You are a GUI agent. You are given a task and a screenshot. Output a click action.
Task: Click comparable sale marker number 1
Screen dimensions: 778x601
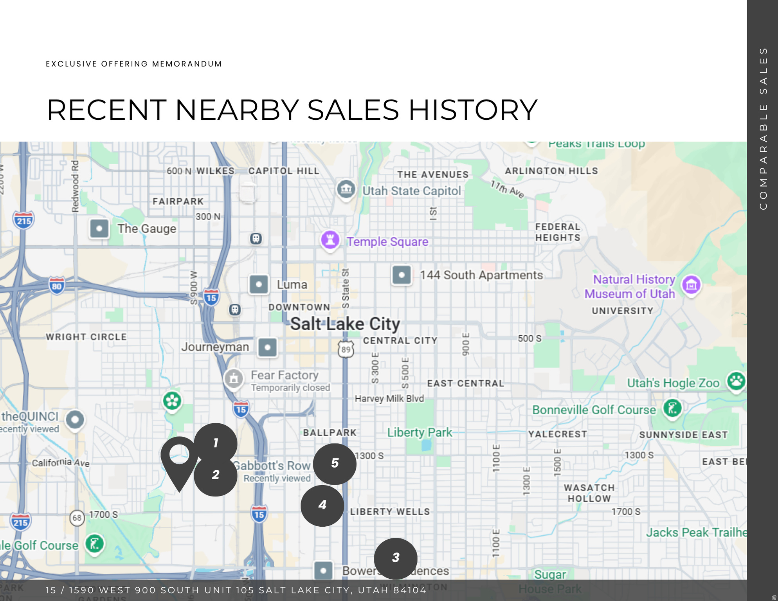[x=216, y=443]
